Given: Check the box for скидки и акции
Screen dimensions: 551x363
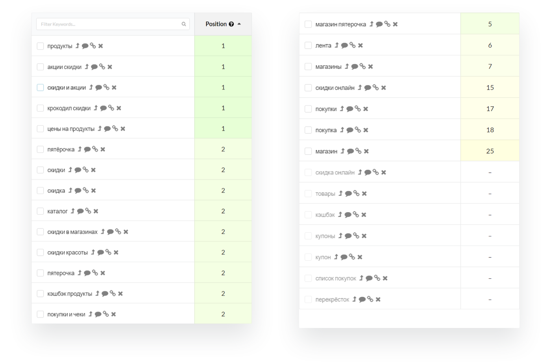Looking at the screenshot, I should [x=40, y=87].
